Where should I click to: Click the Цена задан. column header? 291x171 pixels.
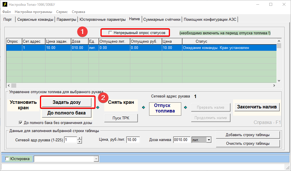coord(58,42)
